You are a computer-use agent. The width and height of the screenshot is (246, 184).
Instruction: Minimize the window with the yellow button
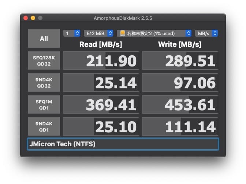pos(33,18)
